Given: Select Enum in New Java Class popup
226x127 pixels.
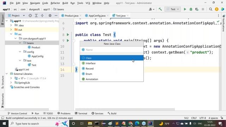Looking at the screenshot, I should point(112,74).
